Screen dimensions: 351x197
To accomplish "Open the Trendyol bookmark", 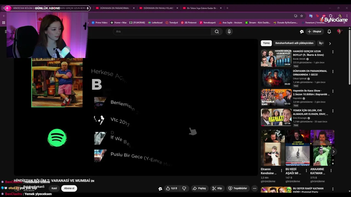I will [172, 23].
